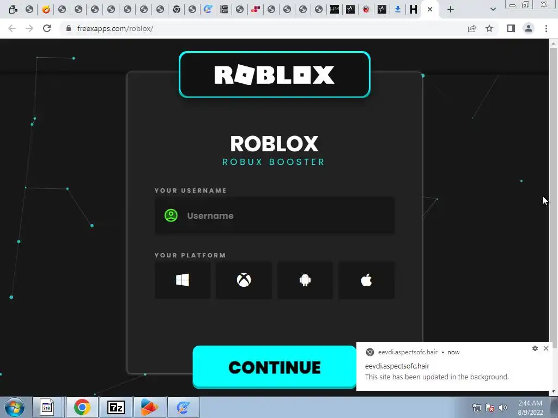Click the 'YOUR PLATFORM' label
Image resolution: width=558 pixels, height=418 pixels.
190,255
